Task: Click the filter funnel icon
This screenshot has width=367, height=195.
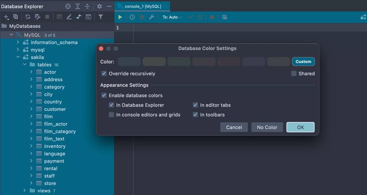Action: coord(100,17)
